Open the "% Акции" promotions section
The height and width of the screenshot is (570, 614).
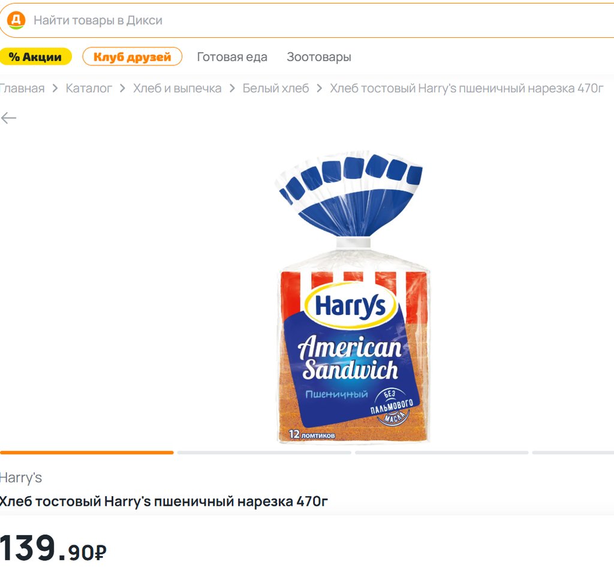[x=35, y=57]
